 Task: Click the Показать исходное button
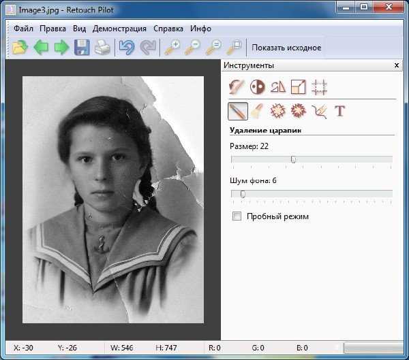coord(286,48)
